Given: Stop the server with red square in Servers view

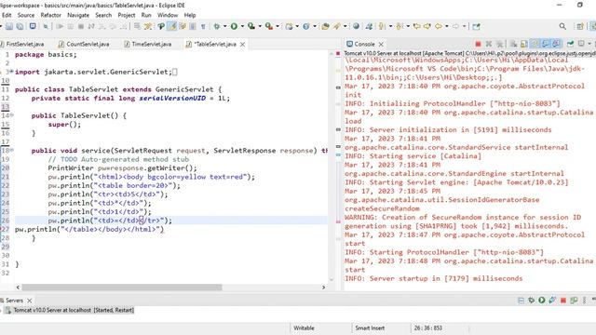Looking at the screenshot, I should [x=563, y=300].
